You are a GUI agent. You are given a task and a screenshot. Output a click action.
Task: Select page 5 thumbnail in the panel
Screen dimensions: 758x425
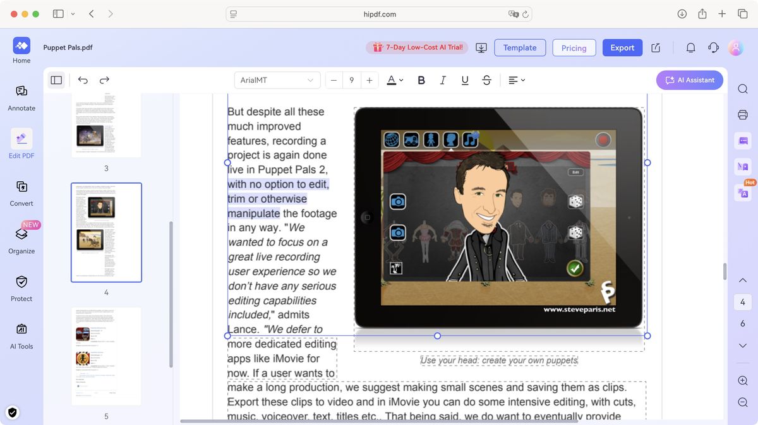point(106,356)
